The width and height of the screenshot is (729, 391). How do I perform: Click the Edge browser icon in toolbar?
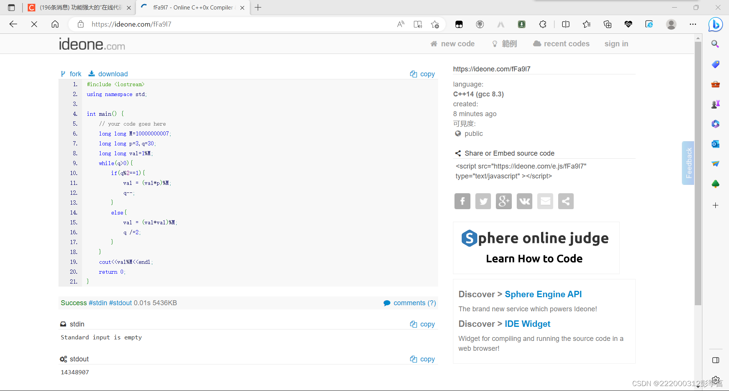(649, 24)
